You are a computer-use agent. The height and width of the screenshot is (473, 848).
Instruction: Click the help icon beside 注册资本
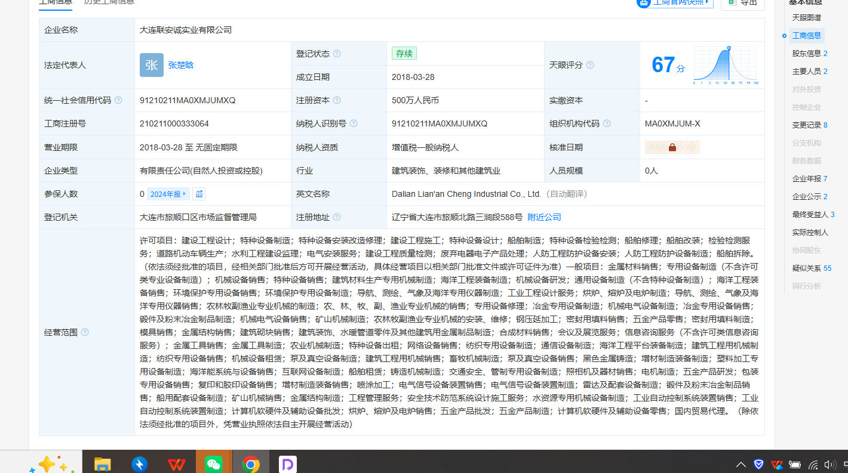coord(337,100)
